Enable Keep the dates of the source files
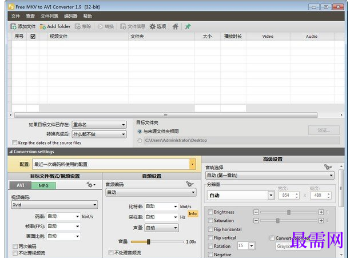Image resolution: width=354 pixels, height=258 pixels. [x=15, y=143]
